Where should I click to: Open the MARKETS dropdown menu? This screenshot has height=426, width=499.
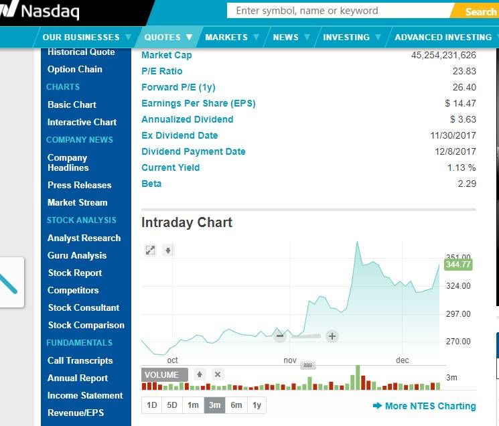pyautogui.click(x=232, y=38)
